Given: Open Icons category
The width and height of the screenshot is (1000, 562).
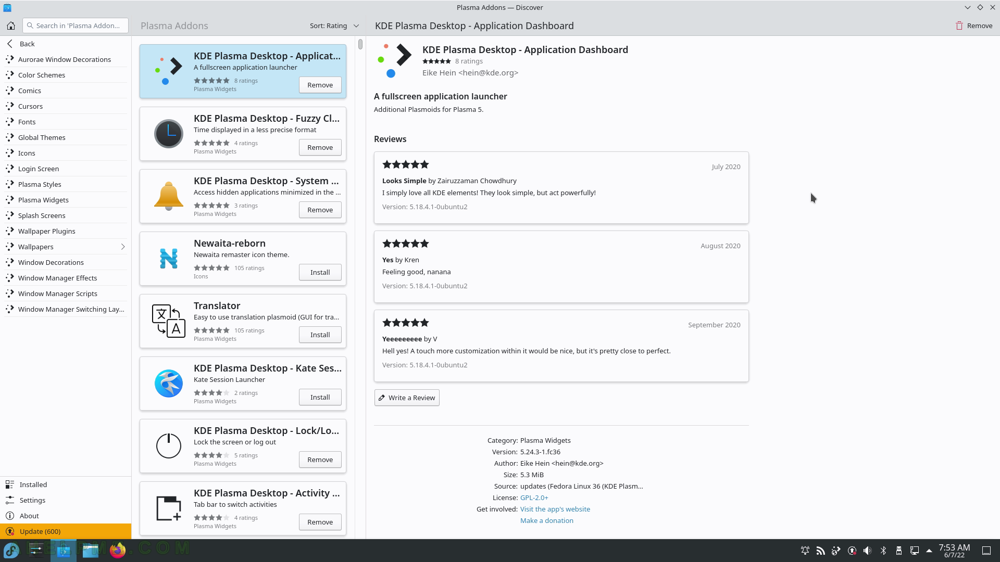Looking at the screenshot, I should 66,153.
